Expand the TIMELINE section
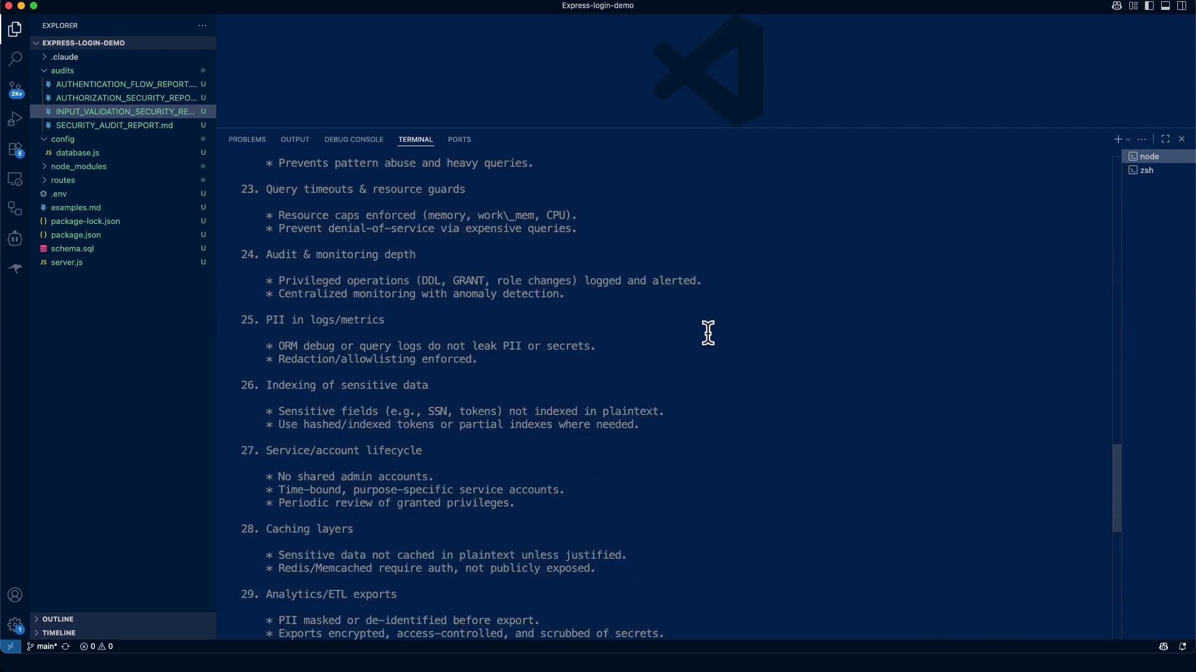 tap(123, 633)
